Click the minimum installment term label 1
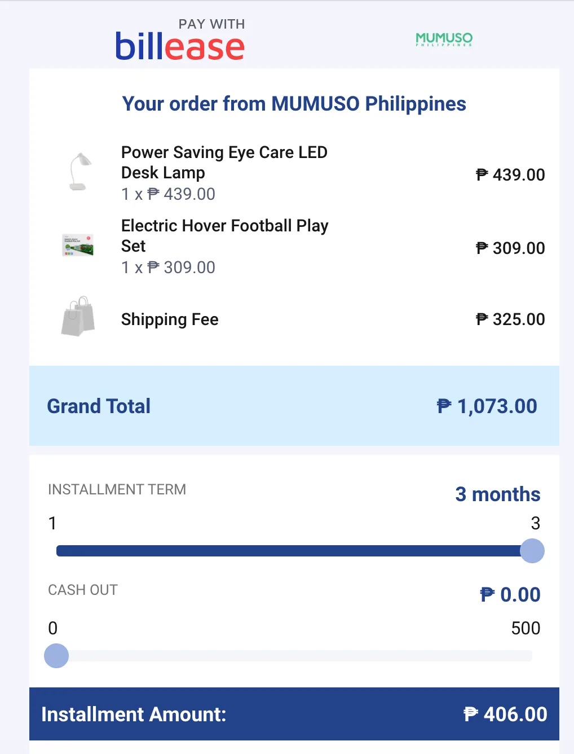Image resolution: width=574 pixels, height=754 pixels. (52, 523)
